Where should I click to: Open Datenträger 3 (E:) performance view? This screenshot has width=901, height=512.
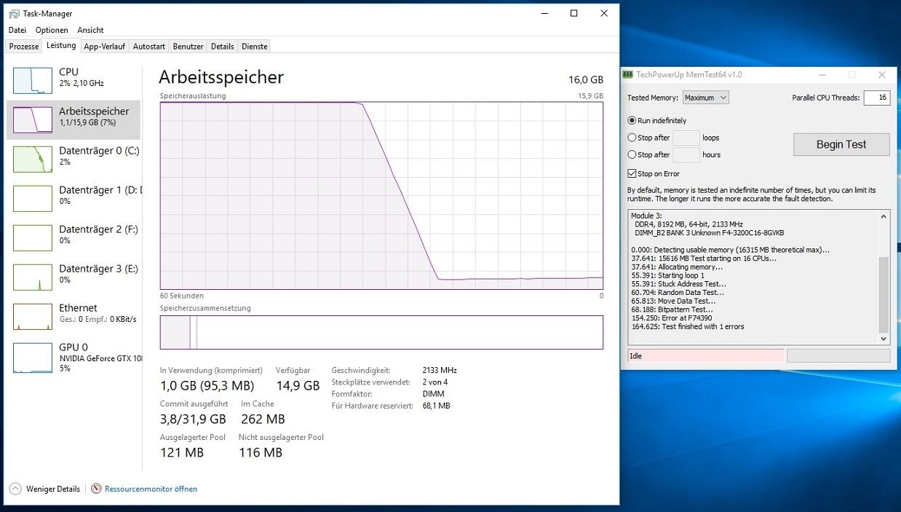pyautogui.click(x=74, y=277)
